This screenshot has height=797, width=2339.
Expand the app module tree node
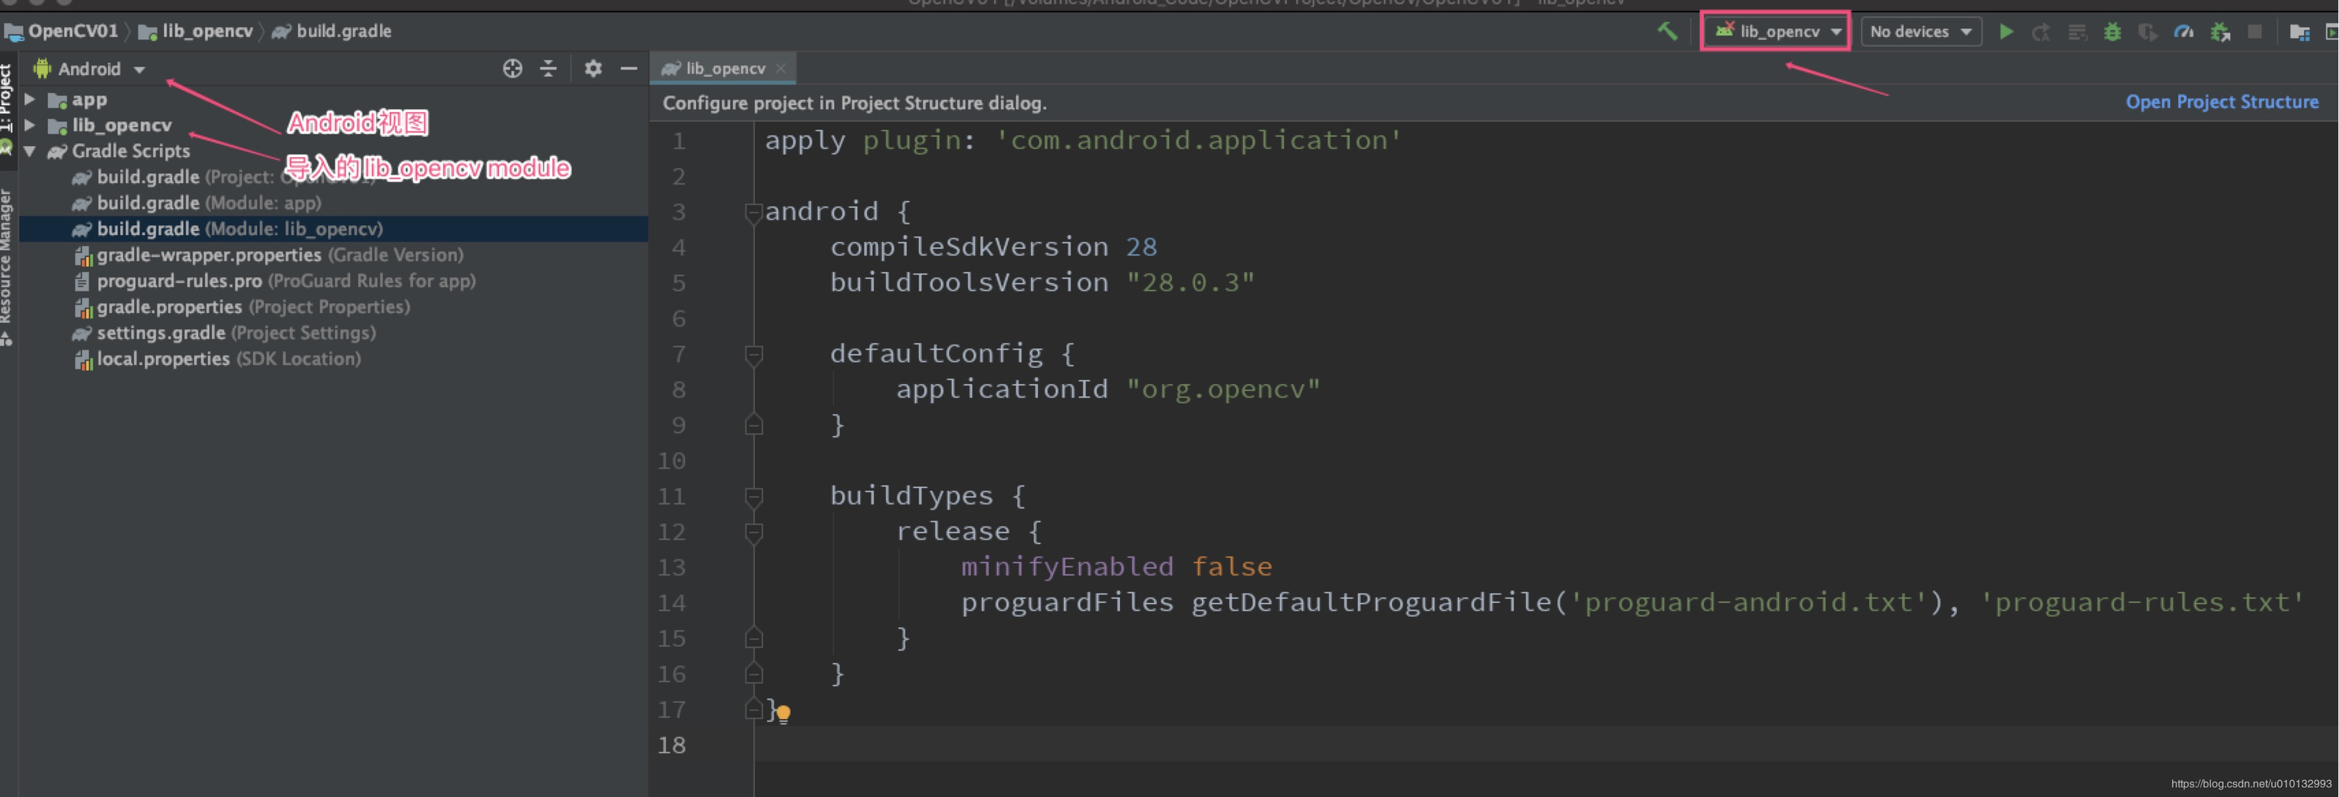(x=30, y=99)
